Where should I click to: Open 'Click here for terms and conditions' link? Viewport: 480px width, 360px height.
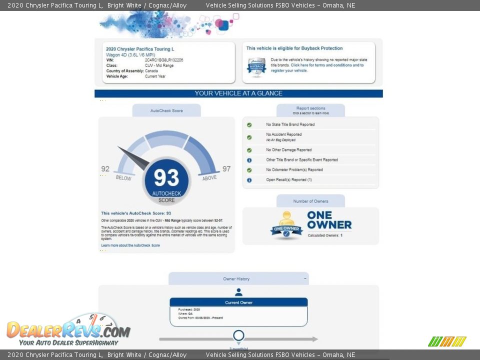(x=317, y=67)
